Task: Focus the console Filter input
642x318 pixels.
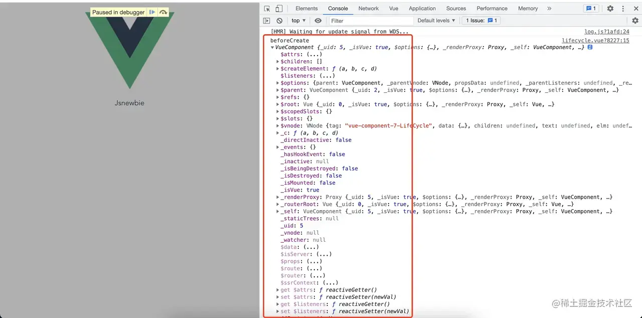Action: tap(371, 21)
